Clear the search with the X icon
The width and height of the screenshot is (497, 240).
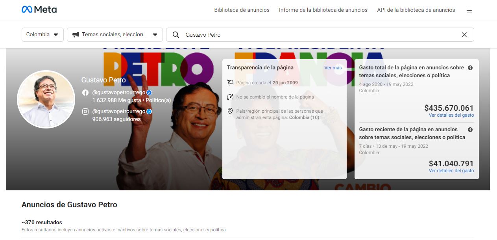point(464,35)
